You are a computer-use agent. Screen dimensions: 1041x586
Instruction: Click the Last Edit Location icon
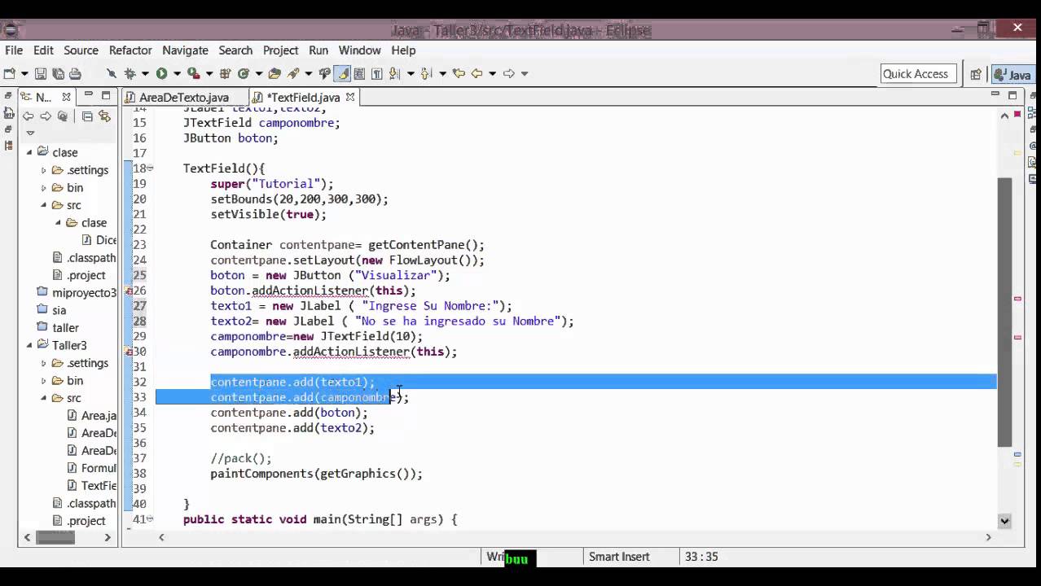pyautogui.click(x=459, y=73)
